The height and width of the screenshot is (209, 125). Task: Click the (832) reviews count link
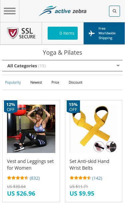[35, 178]
